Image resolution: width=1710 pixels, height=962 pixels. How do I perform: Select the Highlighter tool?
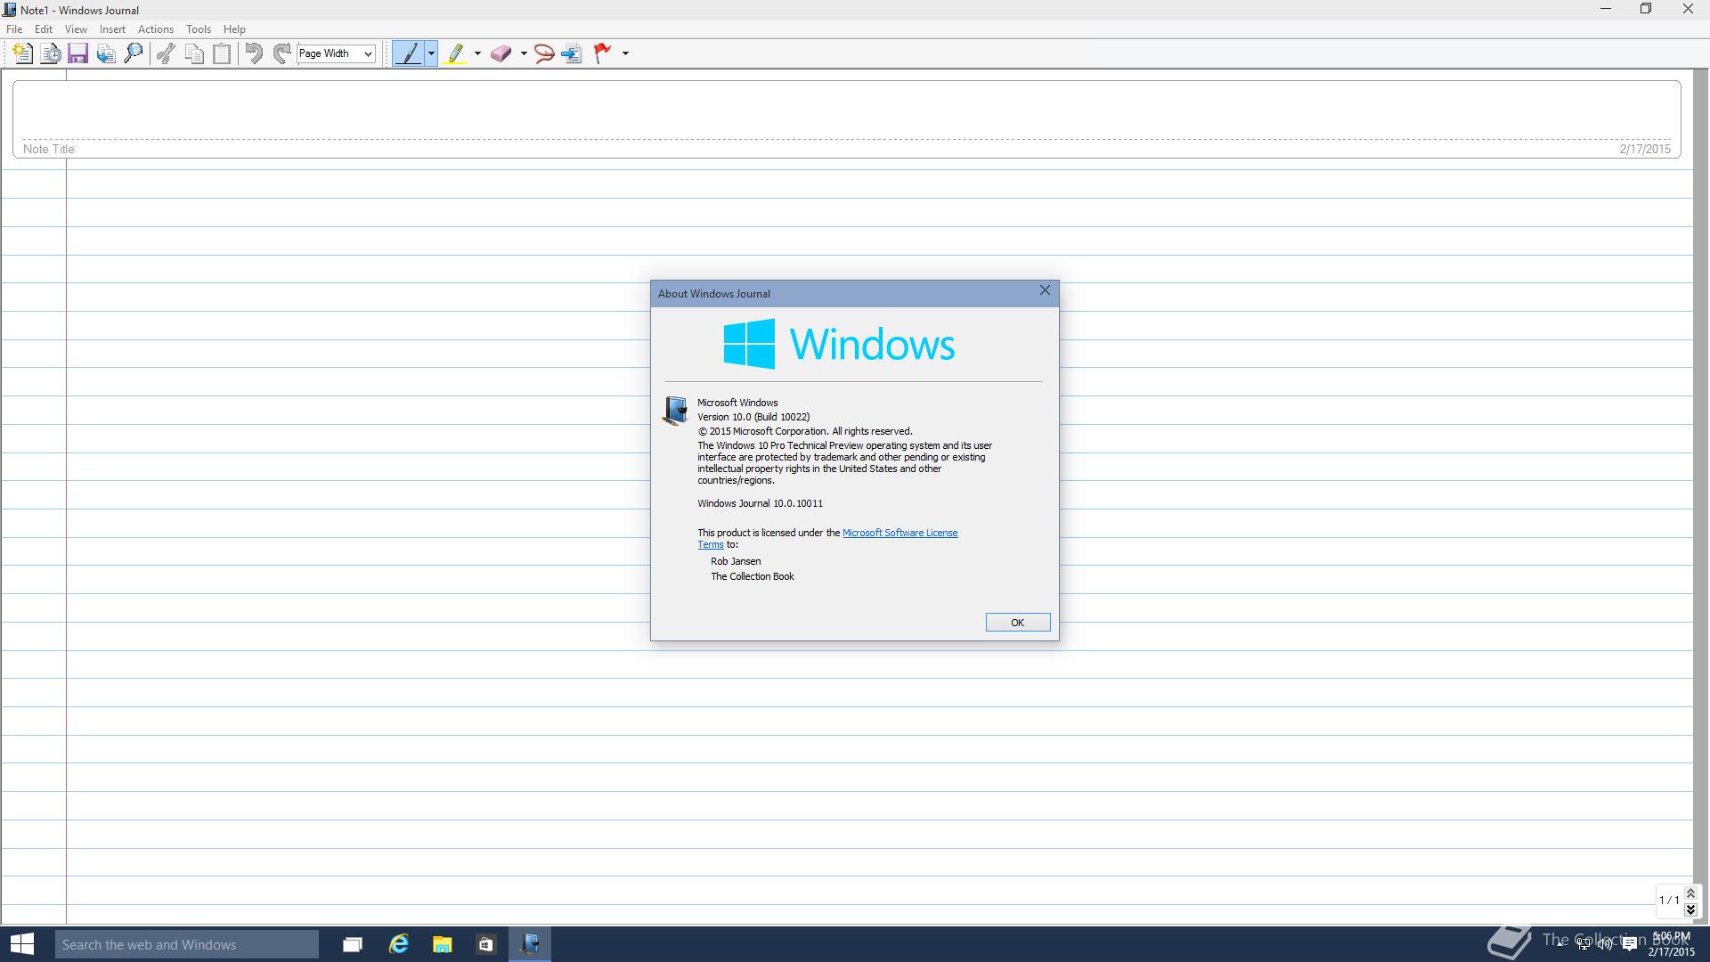point(456,53)
